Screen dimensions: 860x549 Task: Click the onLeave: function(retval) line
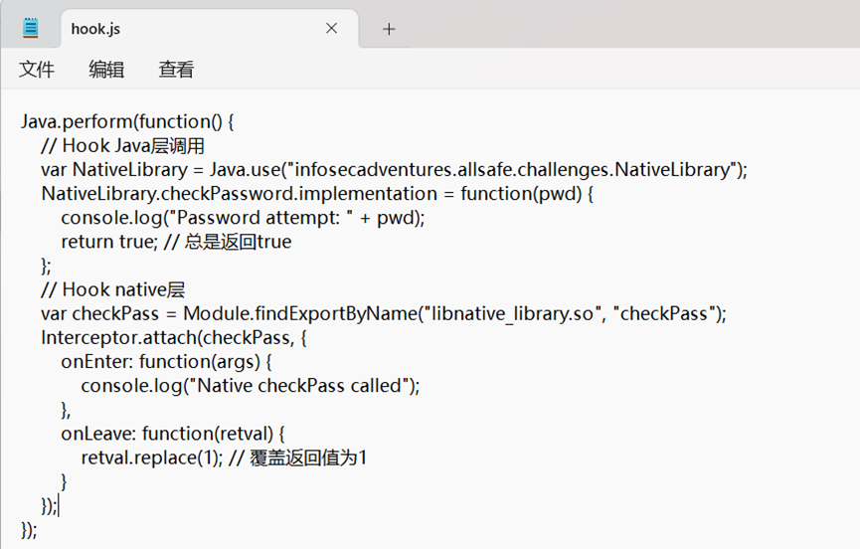pos(173,434)
